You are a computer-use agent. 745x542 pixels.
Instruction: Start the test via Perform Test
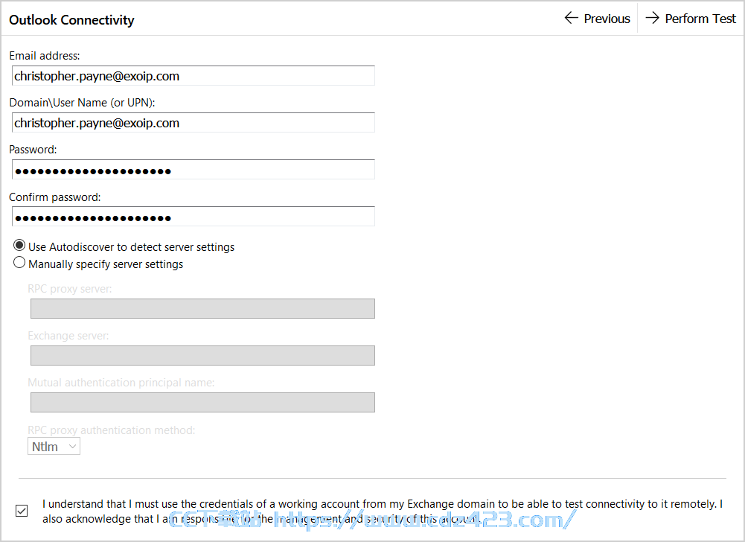tap(691, 19)
